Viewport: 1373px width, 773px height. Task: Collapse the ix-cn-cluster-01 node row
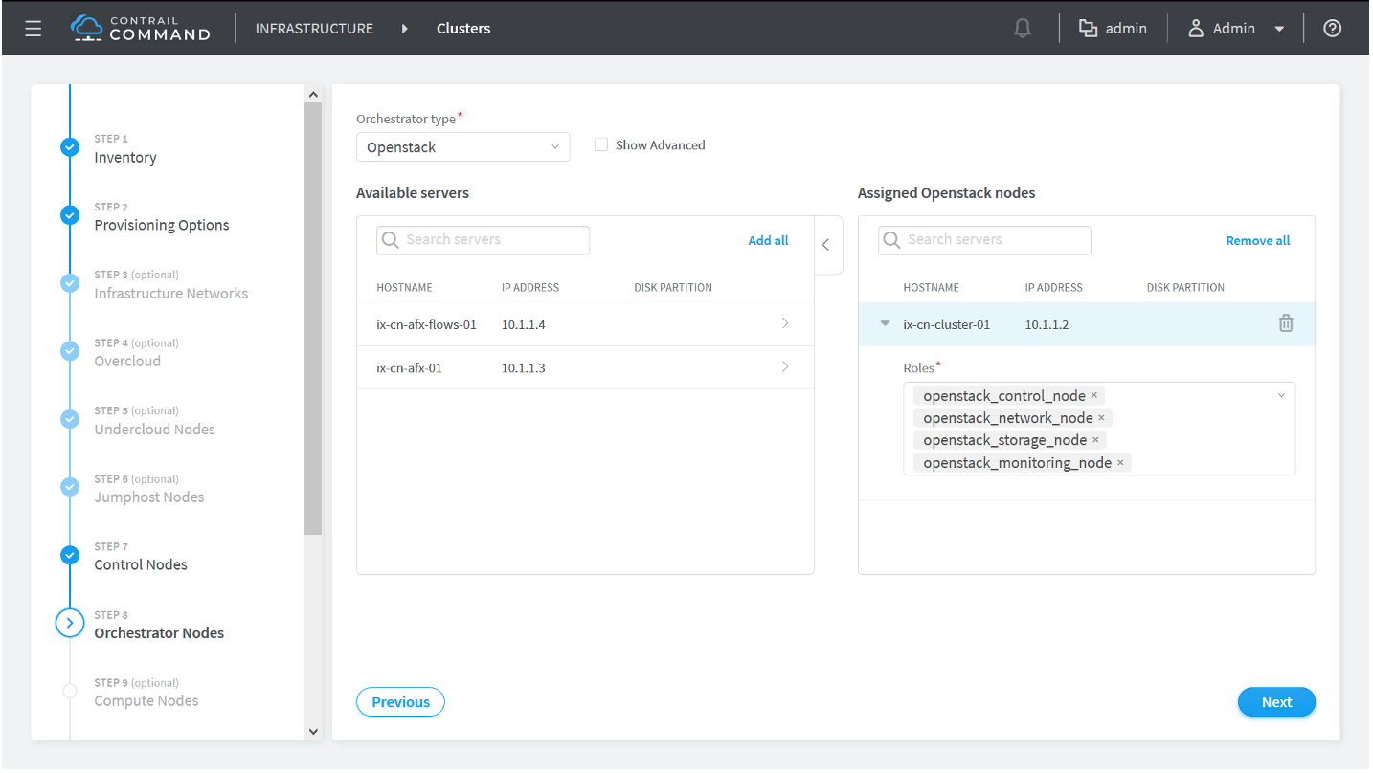pyautogui.click(x=885, y=324)
